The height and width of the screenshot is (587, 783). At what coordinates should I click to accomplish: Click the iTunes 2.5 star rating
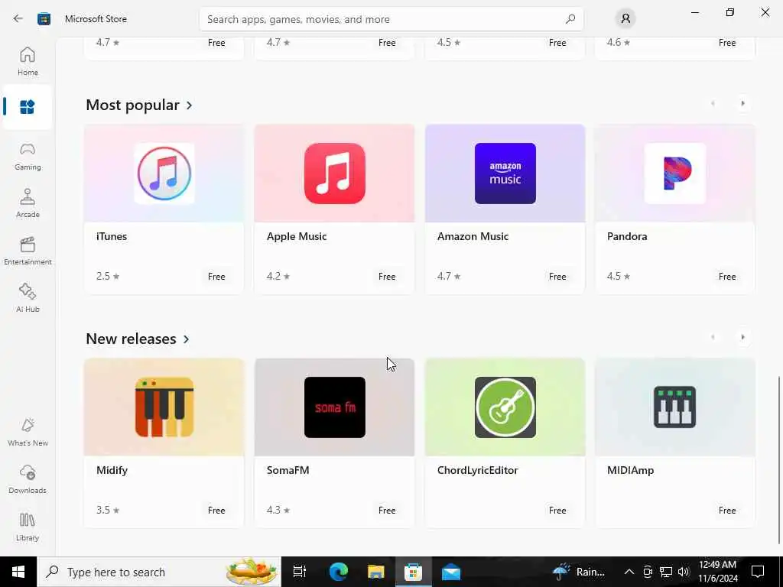coord(108,276)
